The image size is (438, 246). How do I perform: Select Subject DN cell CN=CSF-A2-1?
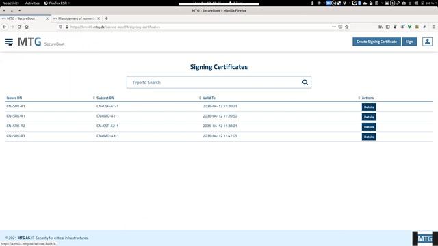point(107,126)
